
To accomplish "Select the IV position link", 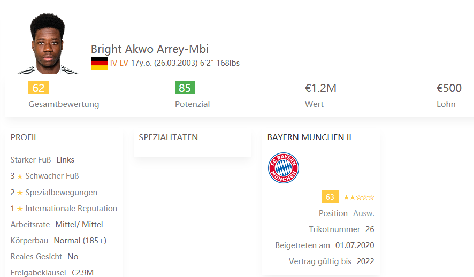I will pos(113,63).
